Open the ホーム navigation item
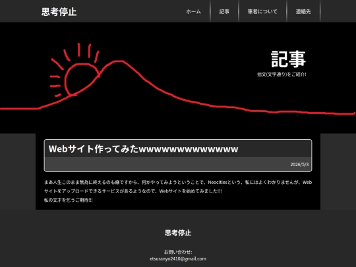The image size is (356, 267). (193, 11)
